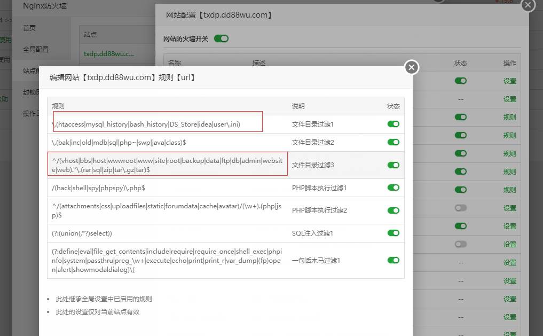Screen dimensions: 543x336
Task: Select the \.(bak|inc|old|mdb|sql rule text
Action: coord(119,143)
